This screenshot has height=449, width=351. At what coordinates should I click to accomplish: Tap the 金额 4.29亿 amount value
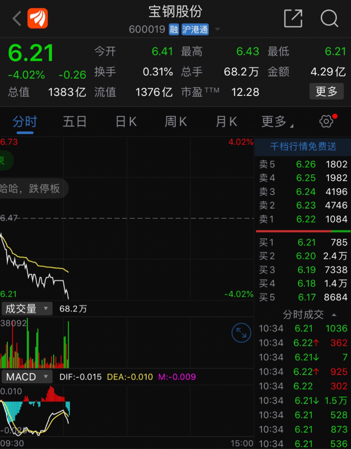[307, 72]
